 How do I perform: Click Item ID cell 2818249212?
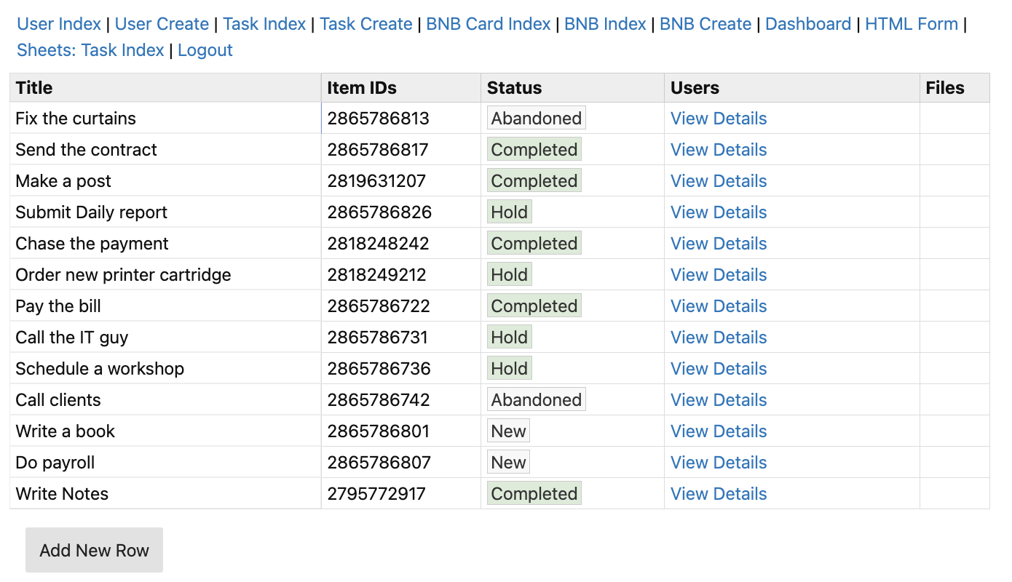(376, 275)
